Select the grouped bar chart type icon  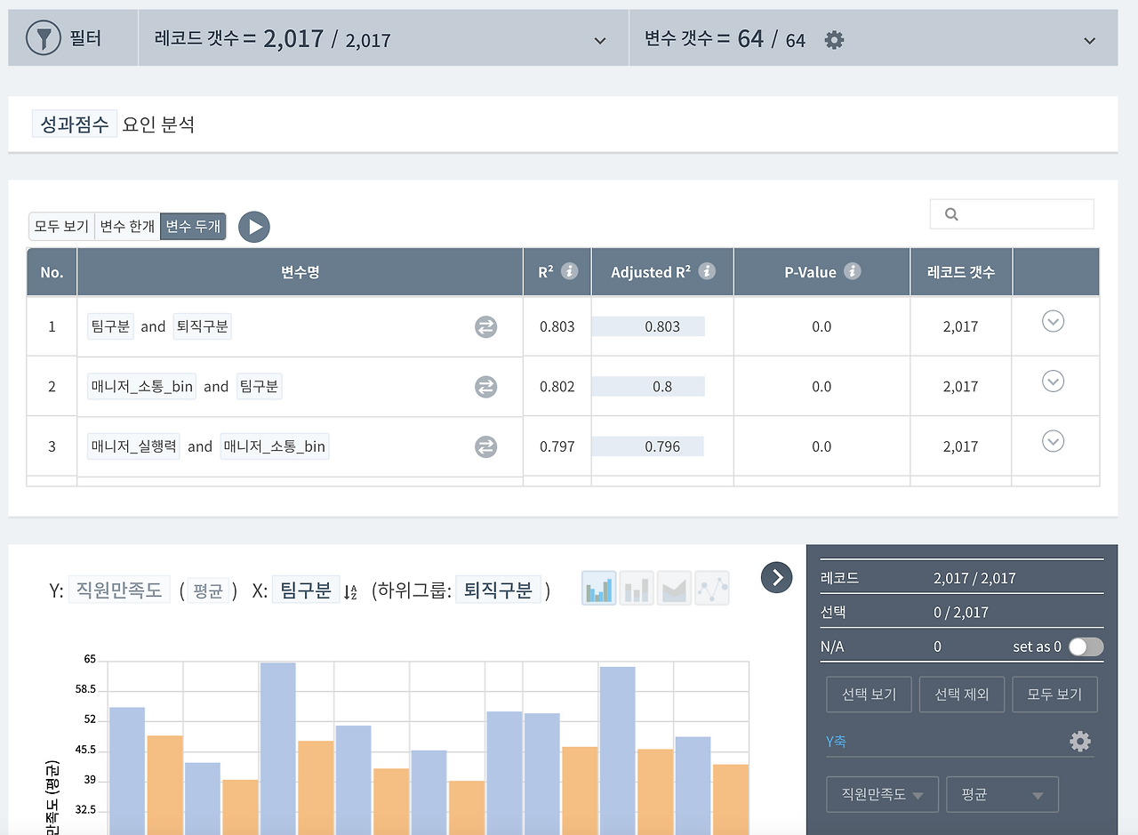(x=597, y=588)
